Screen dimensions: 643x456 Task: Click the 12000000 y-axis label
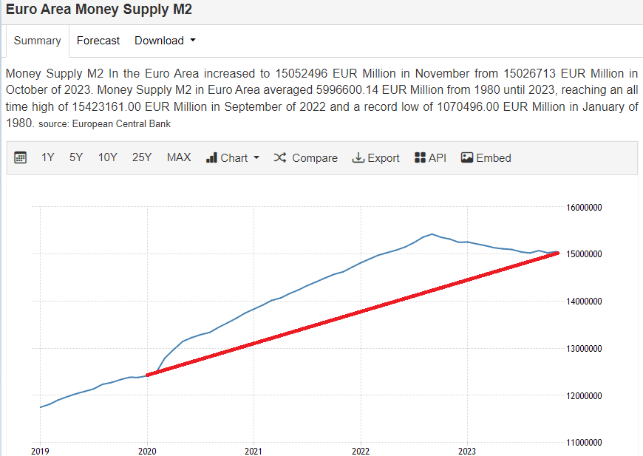[584, 395]
